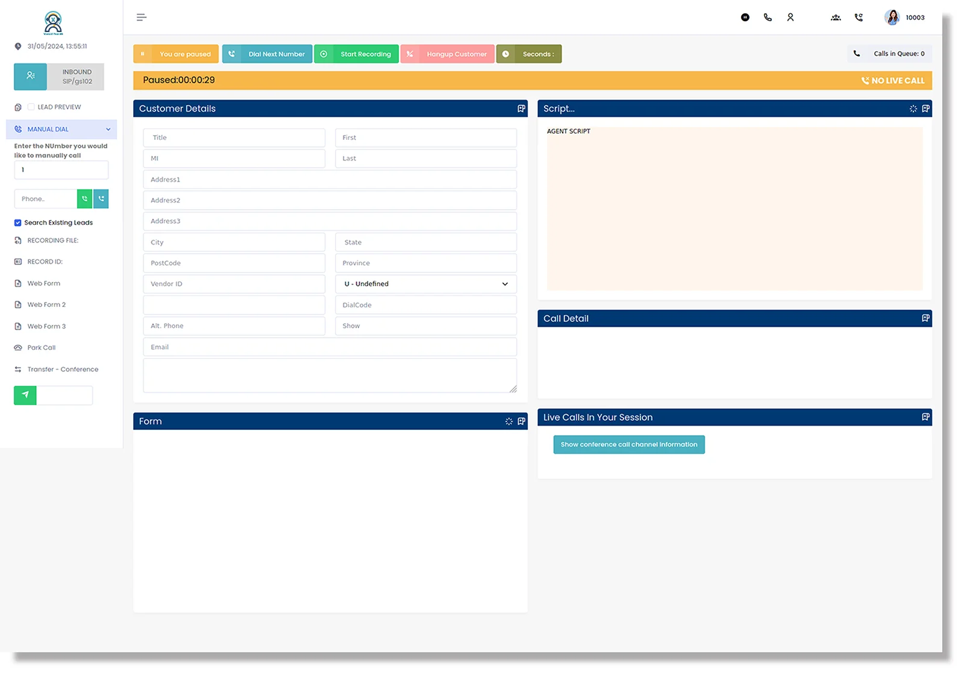Click the Dial Next Number button

pos(267,54)
